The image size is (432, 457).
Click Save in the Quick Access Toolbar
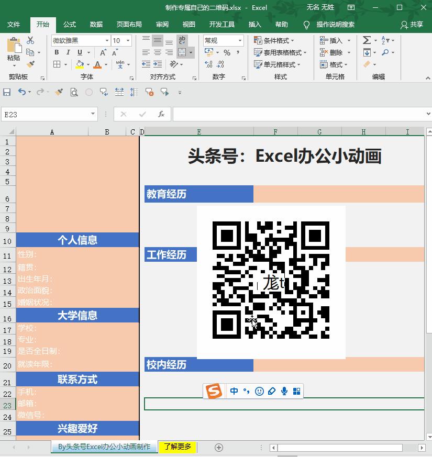coord(6,92)
